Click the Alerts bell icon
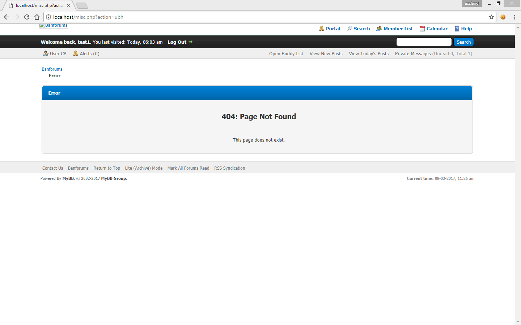 pos(76,53)
